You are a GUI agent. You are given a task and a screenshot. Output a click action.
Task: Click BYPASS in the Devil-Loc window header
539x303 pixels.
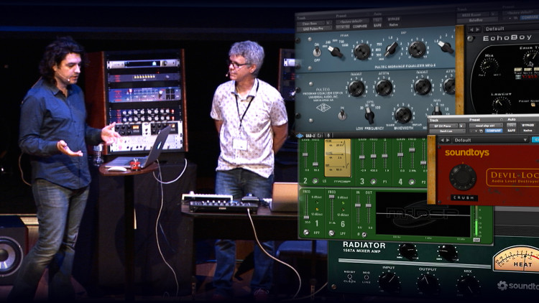click(528, 126)
